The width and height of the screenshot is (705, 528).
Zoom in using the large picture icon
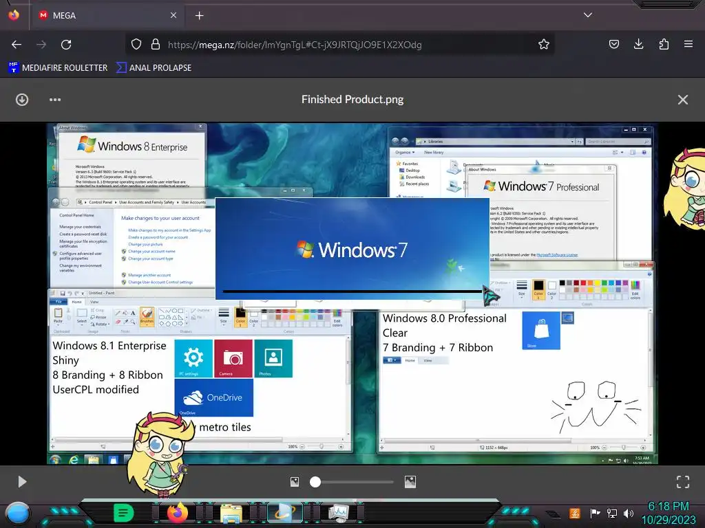[410, 482]
